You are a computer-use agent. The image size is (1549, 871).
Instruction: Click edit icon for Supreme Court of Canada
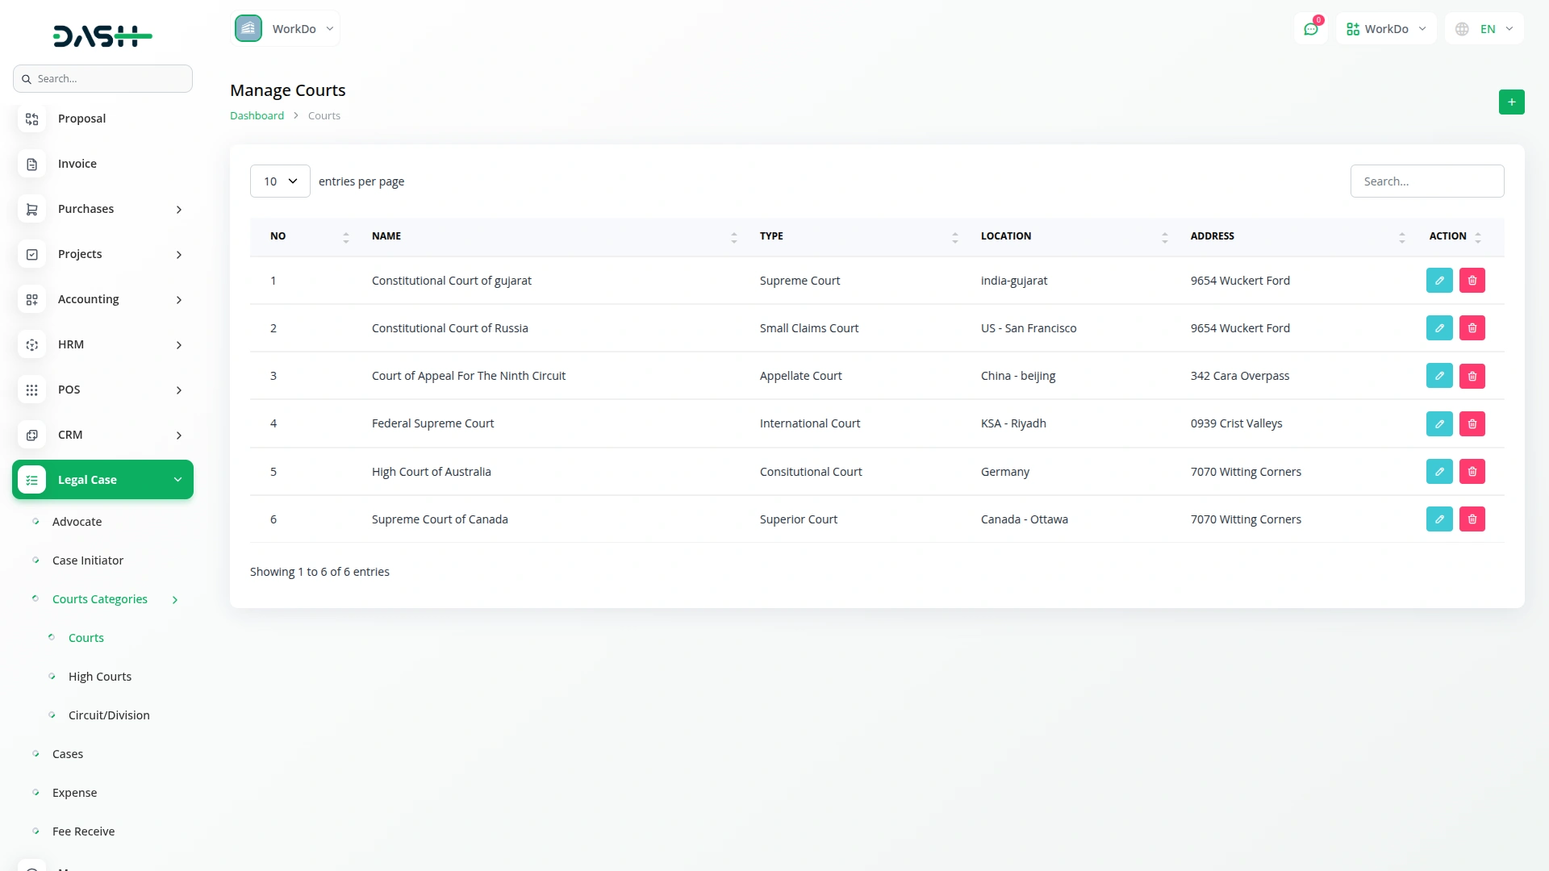(1439, 519)
